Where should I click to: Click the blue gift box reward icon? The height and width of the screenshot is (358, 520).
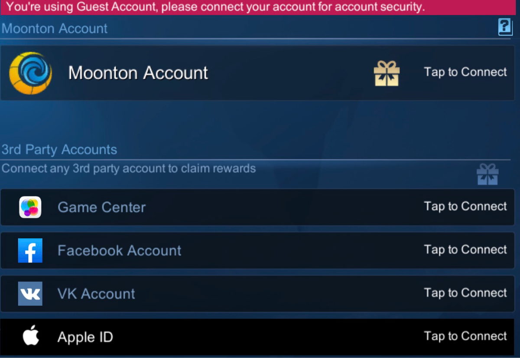tap(487, 174)
